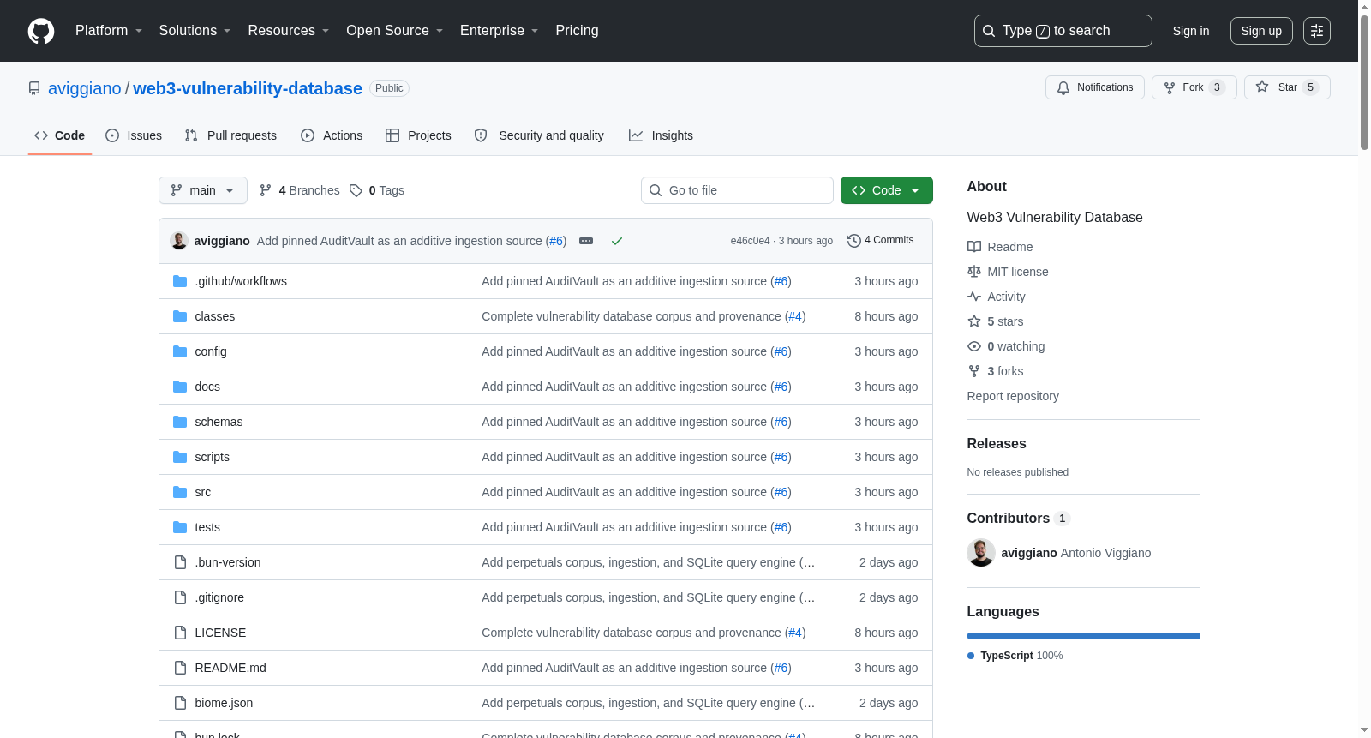Open the Insights tab
This screenshot has width=1371, height=738.
tap(661, 135)
